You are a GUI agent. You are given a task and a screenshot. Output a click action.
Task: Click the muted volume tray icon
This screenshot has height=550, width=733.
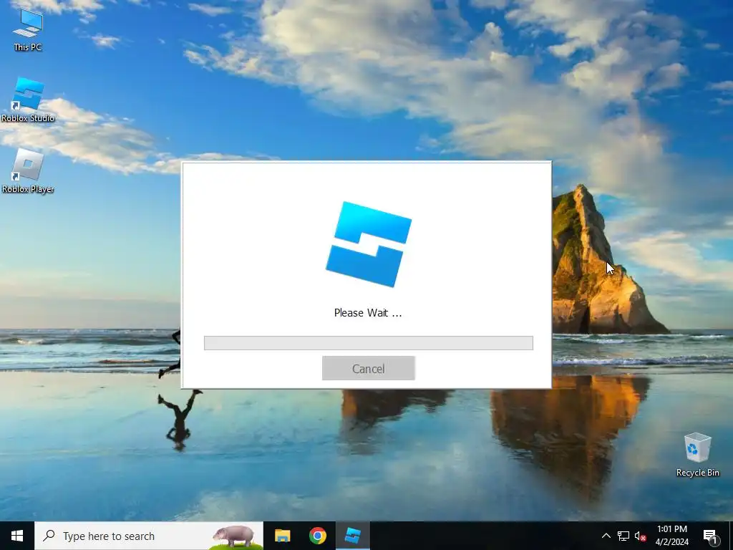[x=640, y=536]
